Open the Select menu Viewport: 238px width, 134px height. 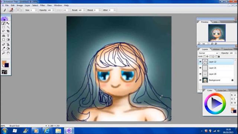(x=35, y=5)
